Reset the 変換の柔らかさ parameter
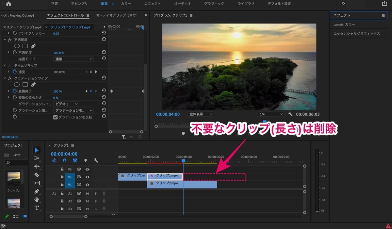The width and height of the screenshot is (392, 229). (104, 97)
